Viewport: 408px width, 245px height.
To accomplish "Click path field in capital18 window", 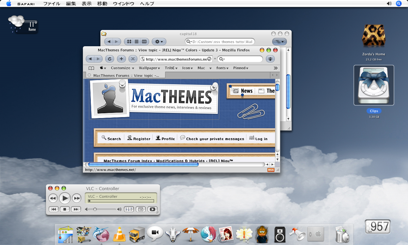I will coord(220,41).
